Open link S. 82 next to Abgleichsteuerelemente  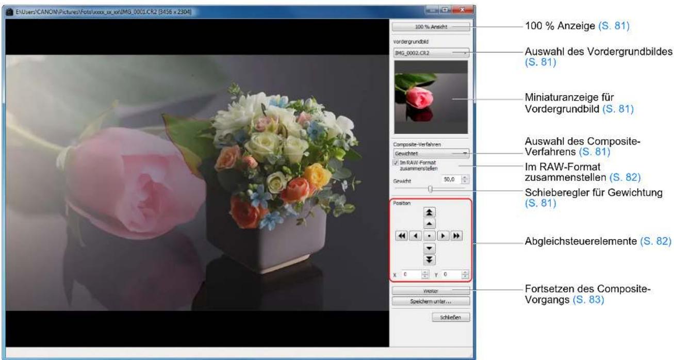pos(655,241)
